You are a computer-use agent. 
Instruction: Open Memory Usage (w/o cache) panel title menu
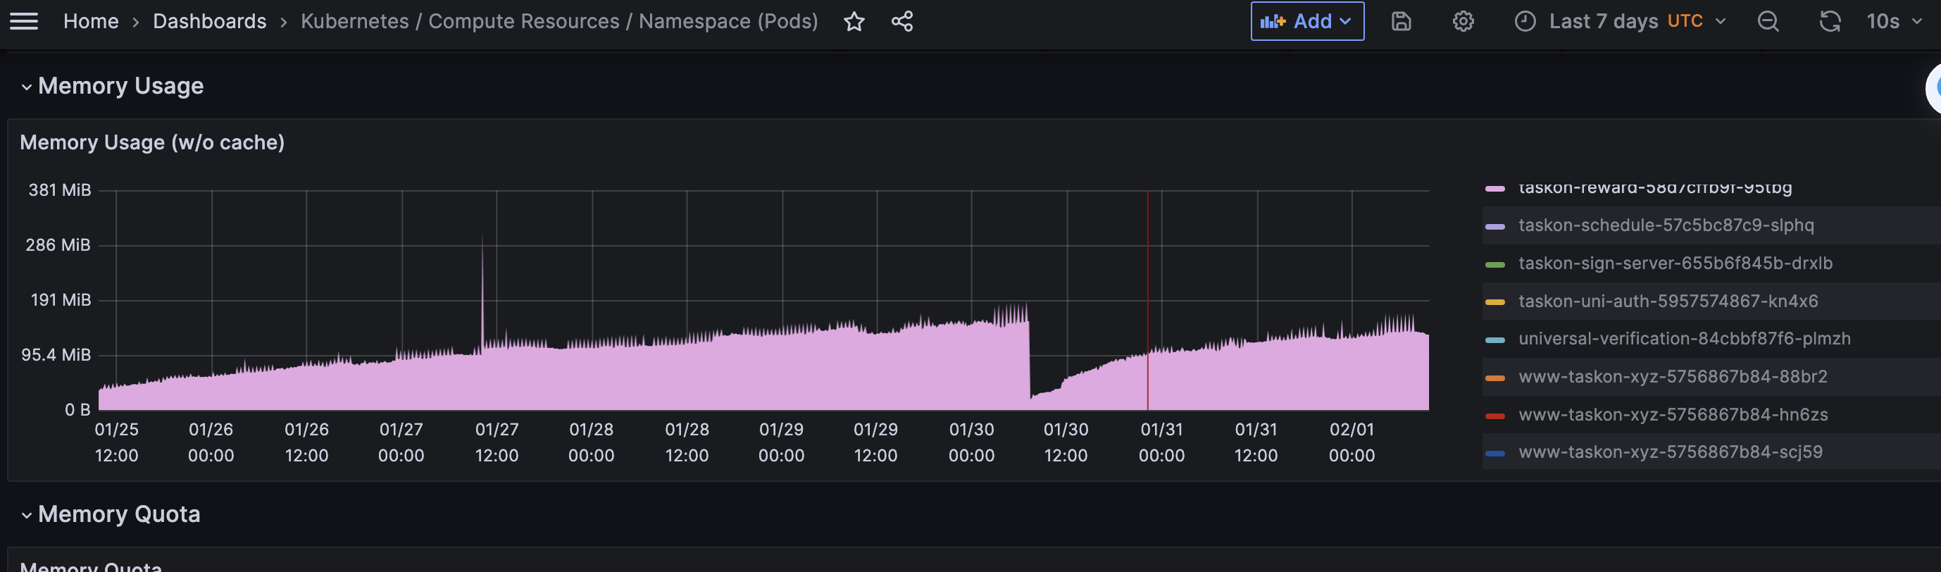point(152,142)
